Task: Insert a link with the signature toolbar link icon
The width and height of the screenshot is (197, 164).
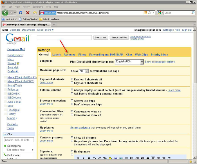Action: coord(116,158)
